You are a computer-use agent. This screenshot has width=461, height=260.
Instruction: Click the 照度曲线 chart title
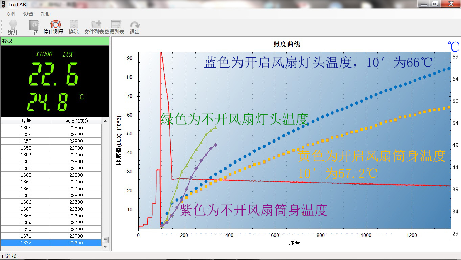[x=287, y=44]
